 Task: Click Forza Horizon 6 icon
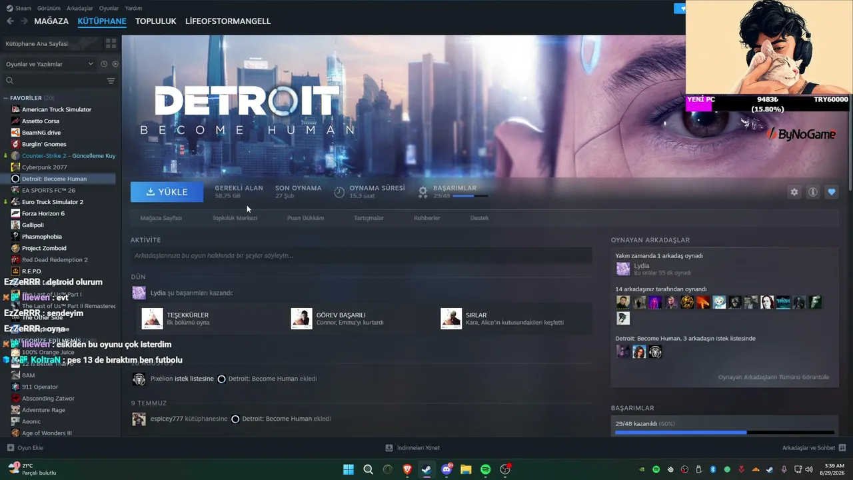15,213
